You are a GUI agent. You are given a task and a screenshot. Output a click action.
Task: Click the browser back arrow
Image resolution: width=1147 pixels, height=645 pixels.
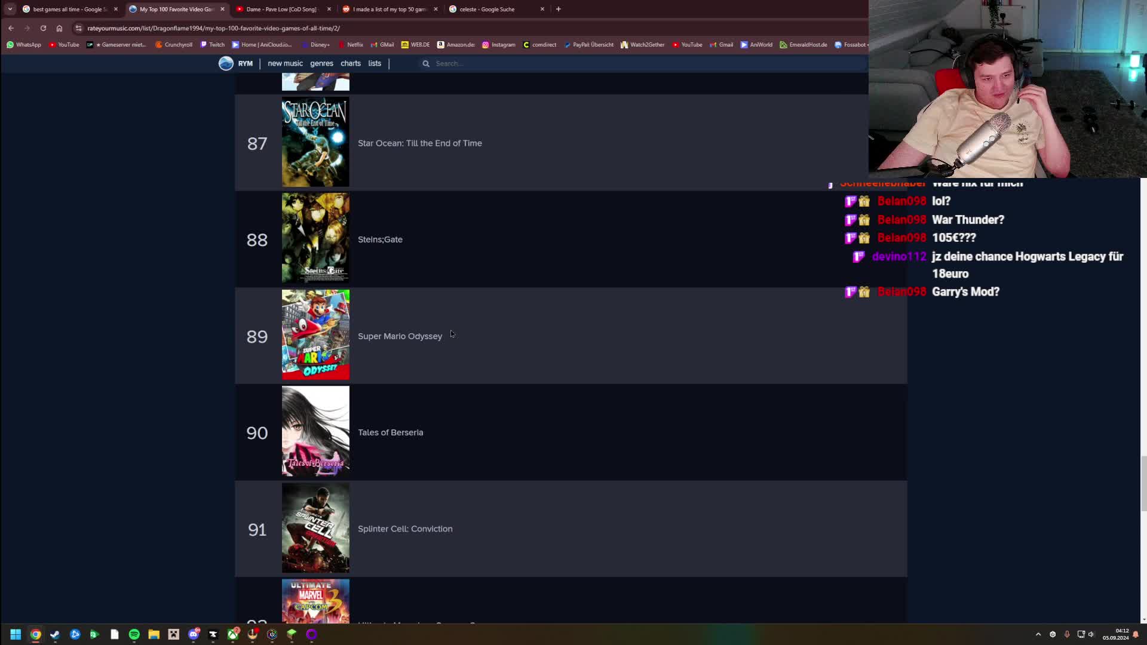click(11, 28)
